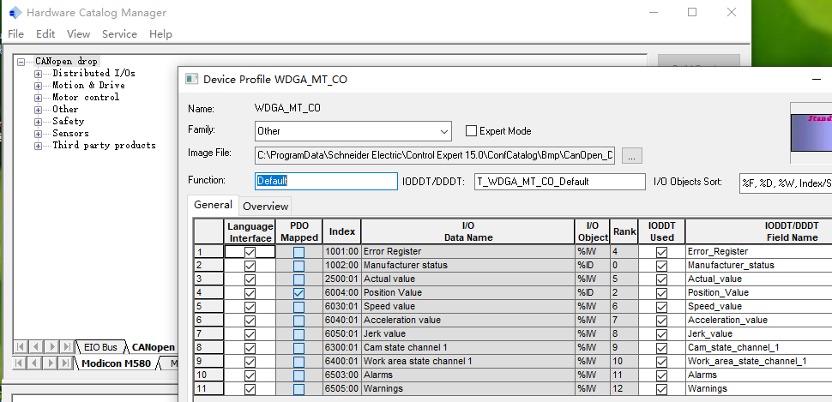Screen dimensions: 832x402
Task: Collapse the CANopen drop tree node
Action: tap(21, 62)
